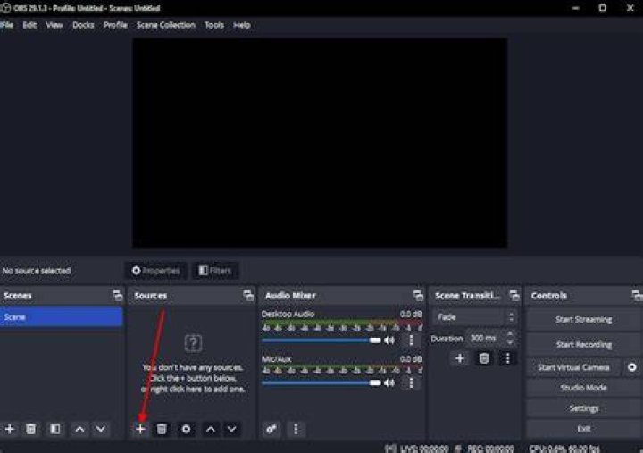The width and height of the screenshot is (643, 453).
Task: Adjust Desktop Audio volume slider
Action: pyautogui.click(x=321, y=340)
